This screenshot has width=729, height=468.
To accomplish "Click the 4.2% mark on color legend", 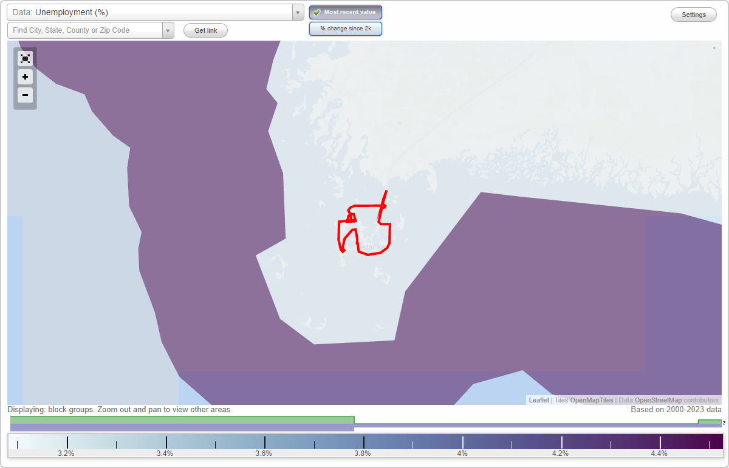I will 561,453.
